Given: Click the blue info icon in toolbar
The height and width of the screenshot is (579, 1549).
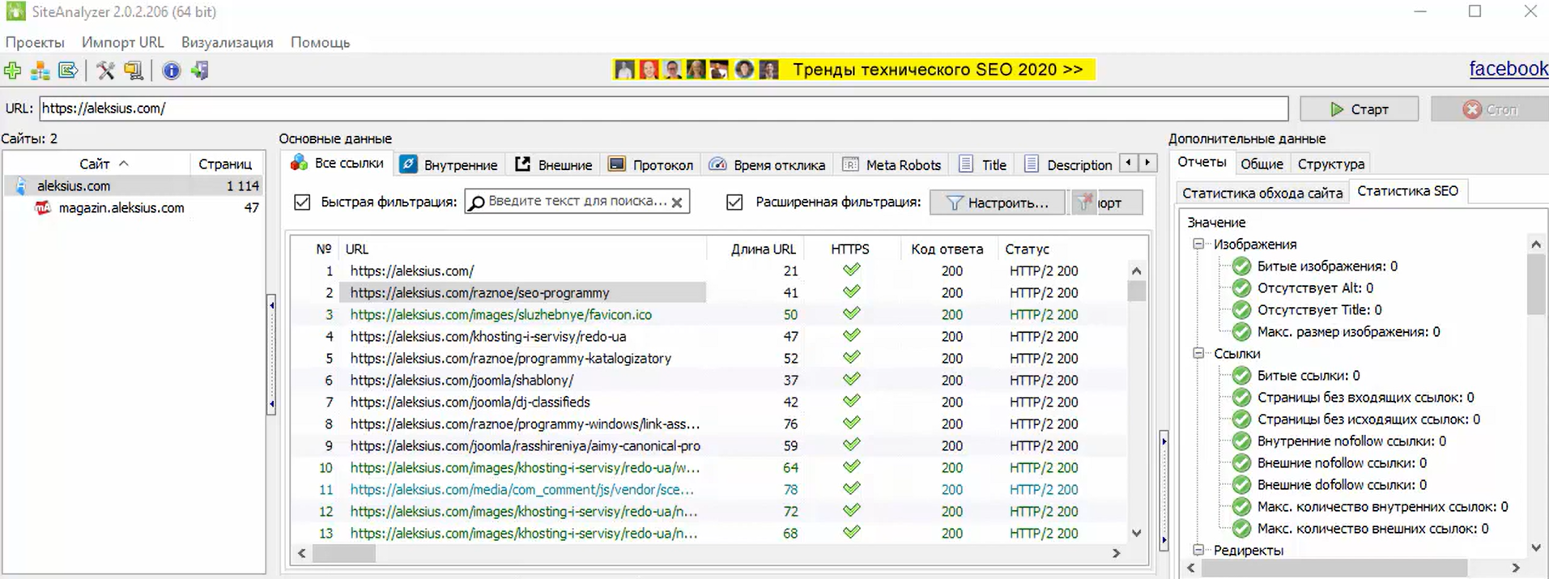Looking at the screenshot, I should coord(171,71).
